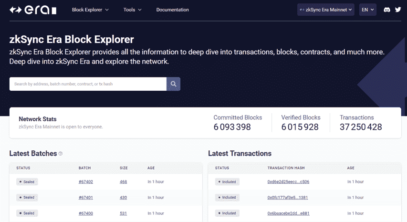The width and height of the screenshot is (407, 222).
Task: Expand the Block Explorer menu
Action: click(90, 10)
